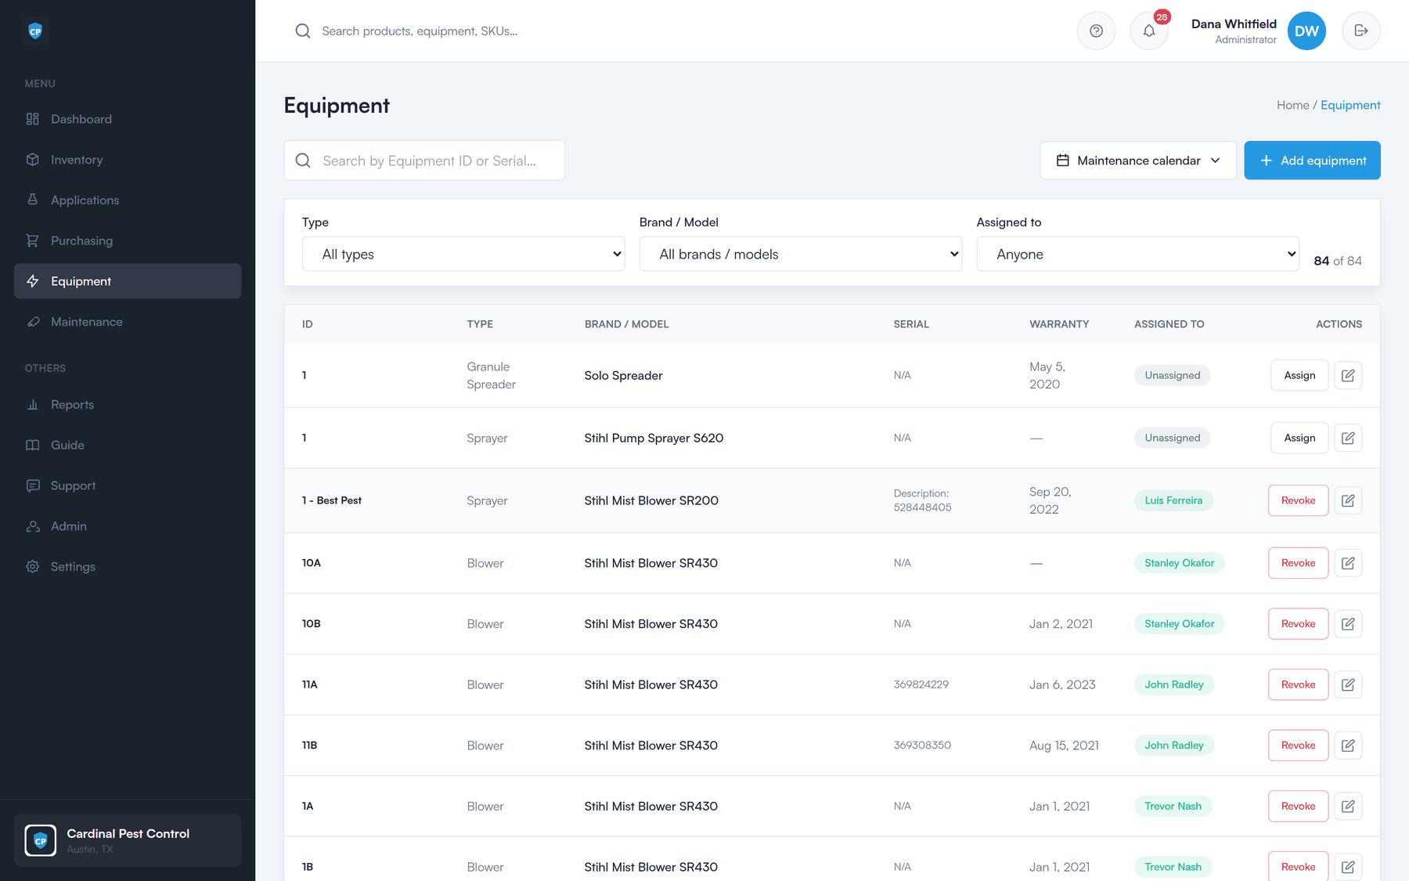Click the 1 - Best Pest ID cell
The image size is (1409, 881).
[332, 500]
